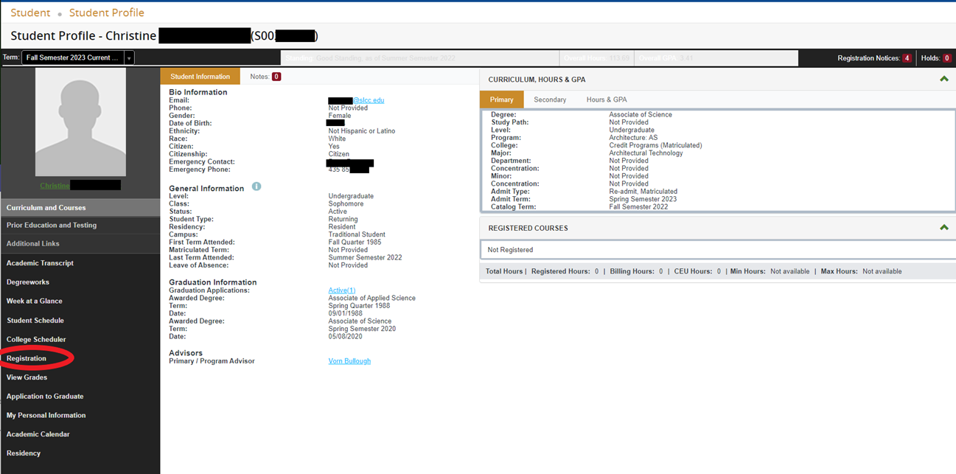Click the General Information info icon
This screenshot has width=956, height=474.
(257, 187)
